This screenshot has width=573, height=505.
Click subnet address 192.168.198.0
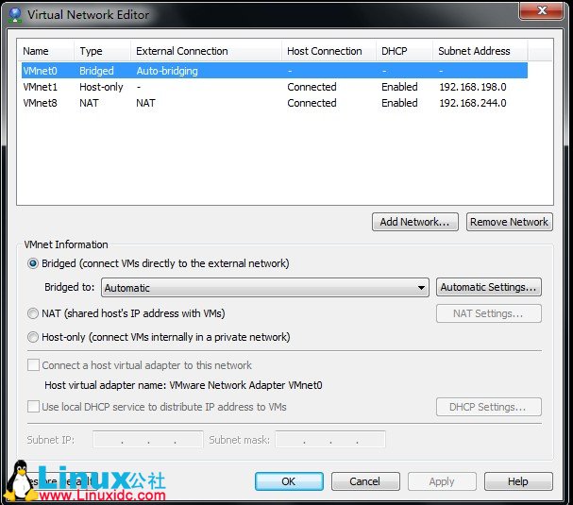[473, 87]
